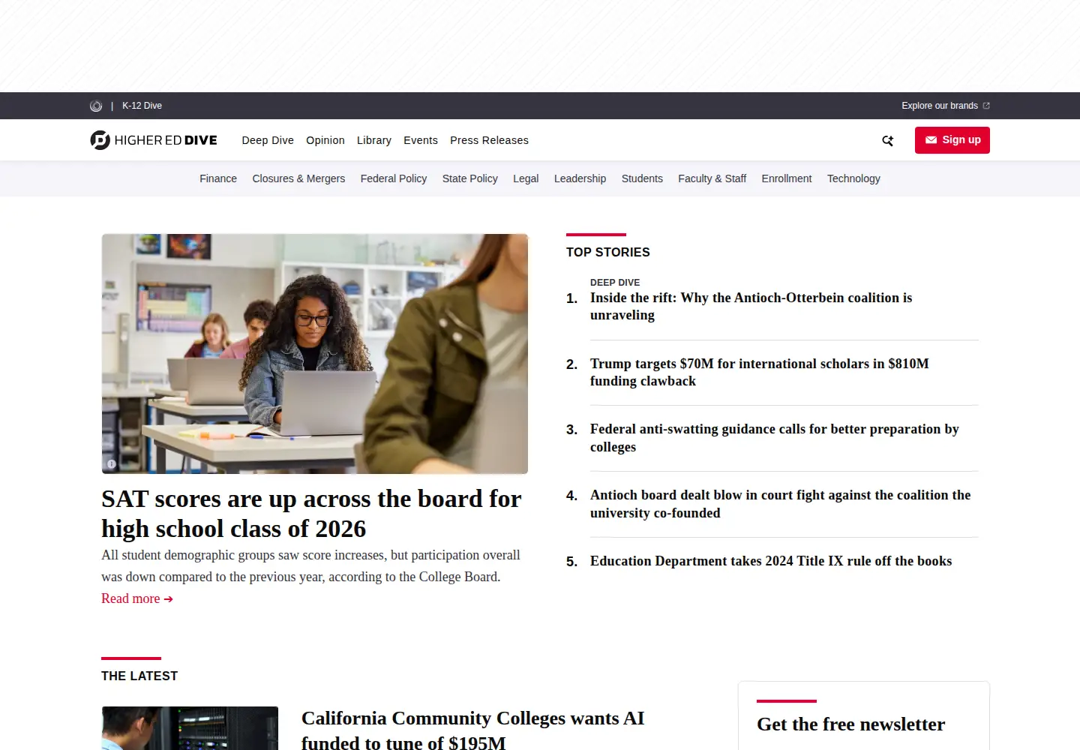Open the Higher Ed Dive home logo
This screenshot has height=750, width=1080.
(x=154, y=140)
